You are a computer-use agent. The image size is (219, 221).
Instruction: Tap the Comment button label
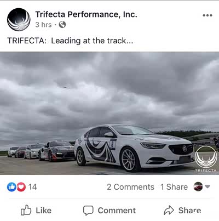pos(117,211)
